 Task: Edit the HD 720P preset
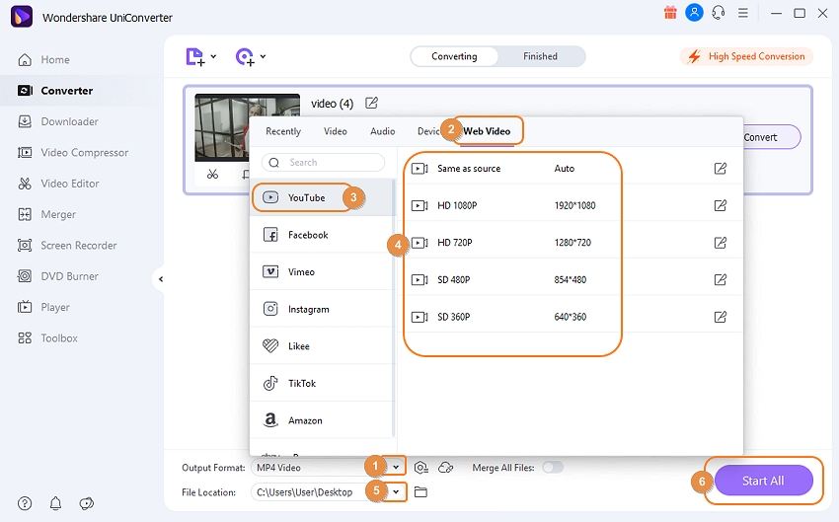click(721, 243)
